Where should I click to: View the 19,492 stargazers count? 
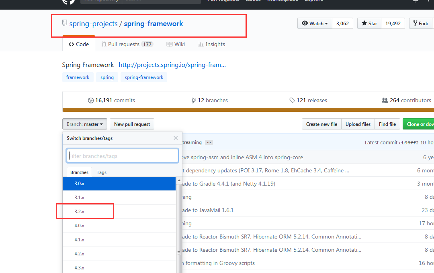click(393, 24)
